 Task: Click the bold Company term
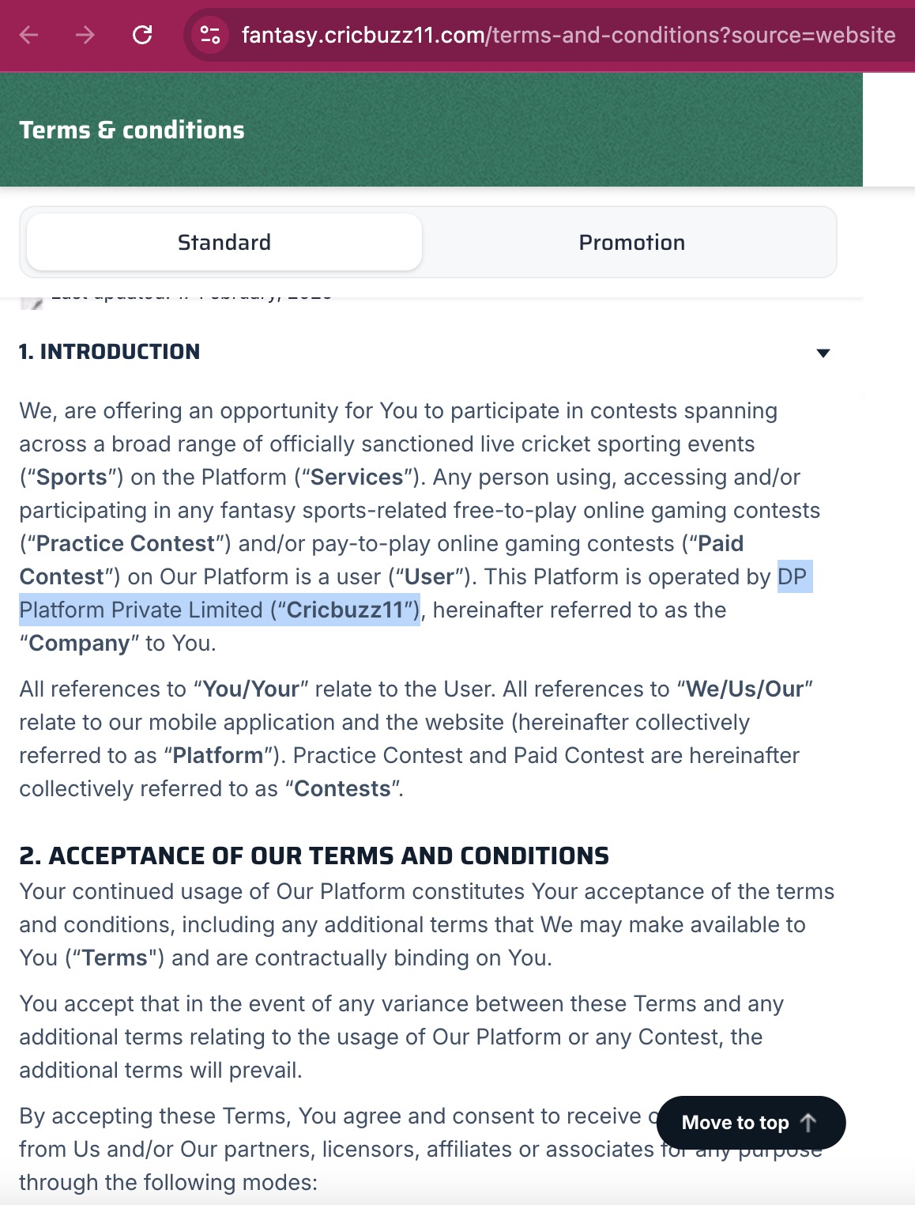point(79,643)
